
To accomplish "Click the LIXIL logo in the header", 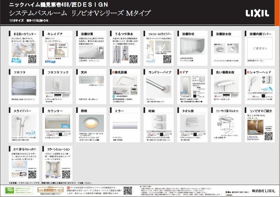I will click(257, 13).
